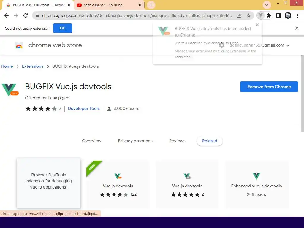The image size is (304, 228).
Task: Click the legacy Vue icon on 2-rating card
Action: (x=187, y=176)
